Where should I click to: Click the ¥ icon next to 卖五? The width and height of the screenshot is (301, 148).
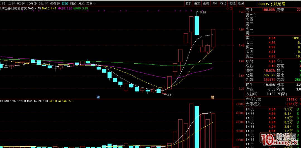click(255, 15)
